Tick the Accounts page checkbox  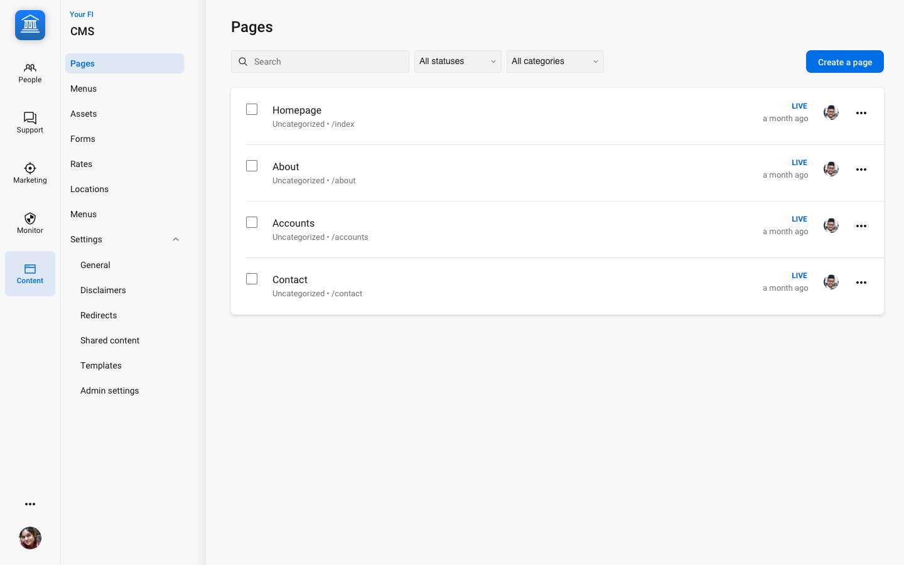(252, 222)
